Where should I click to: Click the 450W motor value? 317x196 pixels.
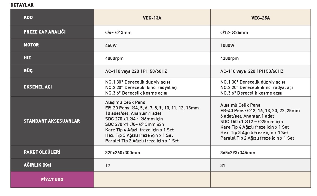[x=111, y=45]
